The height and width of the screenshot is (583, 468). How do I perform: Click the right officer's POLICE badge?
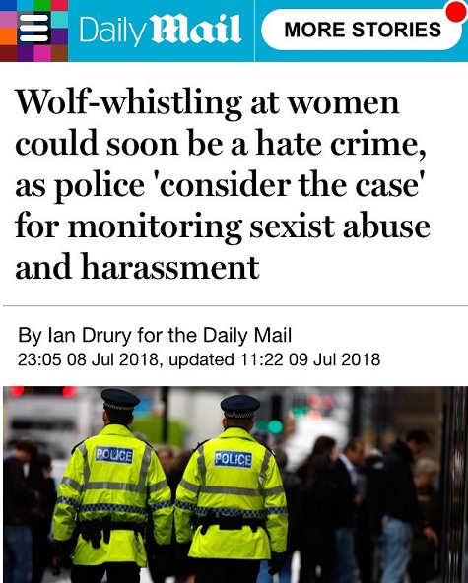coord(234,459)
